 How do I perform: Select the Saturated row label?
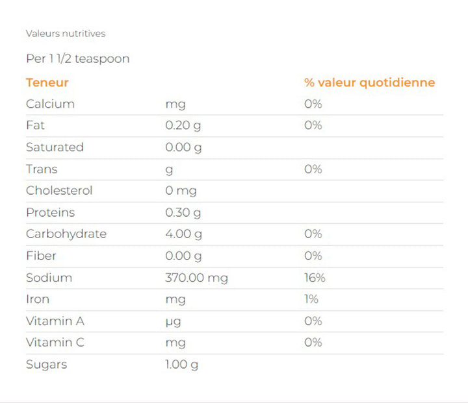55,147
